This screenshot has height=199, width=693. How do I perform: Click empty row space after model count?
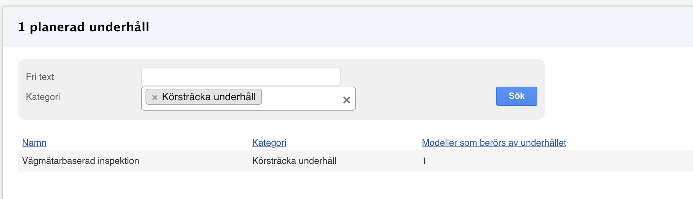click(558, 161)
